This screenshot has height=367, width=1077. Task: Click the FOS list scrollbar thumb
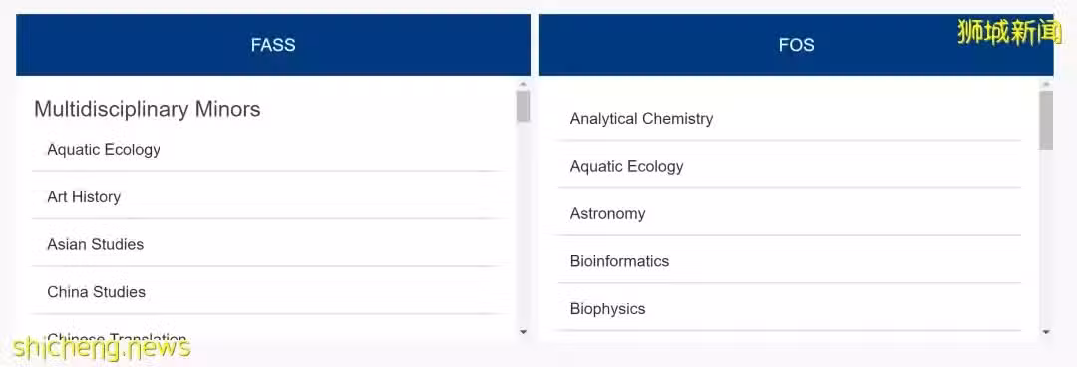click(x=1046, y=120)
